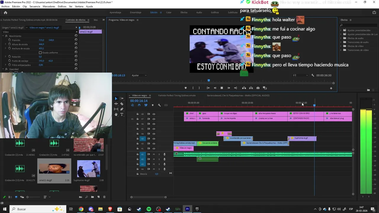Screen dimensions: 379x213
Task: Click the export share icon at top right
Action: tap(374, 12)
